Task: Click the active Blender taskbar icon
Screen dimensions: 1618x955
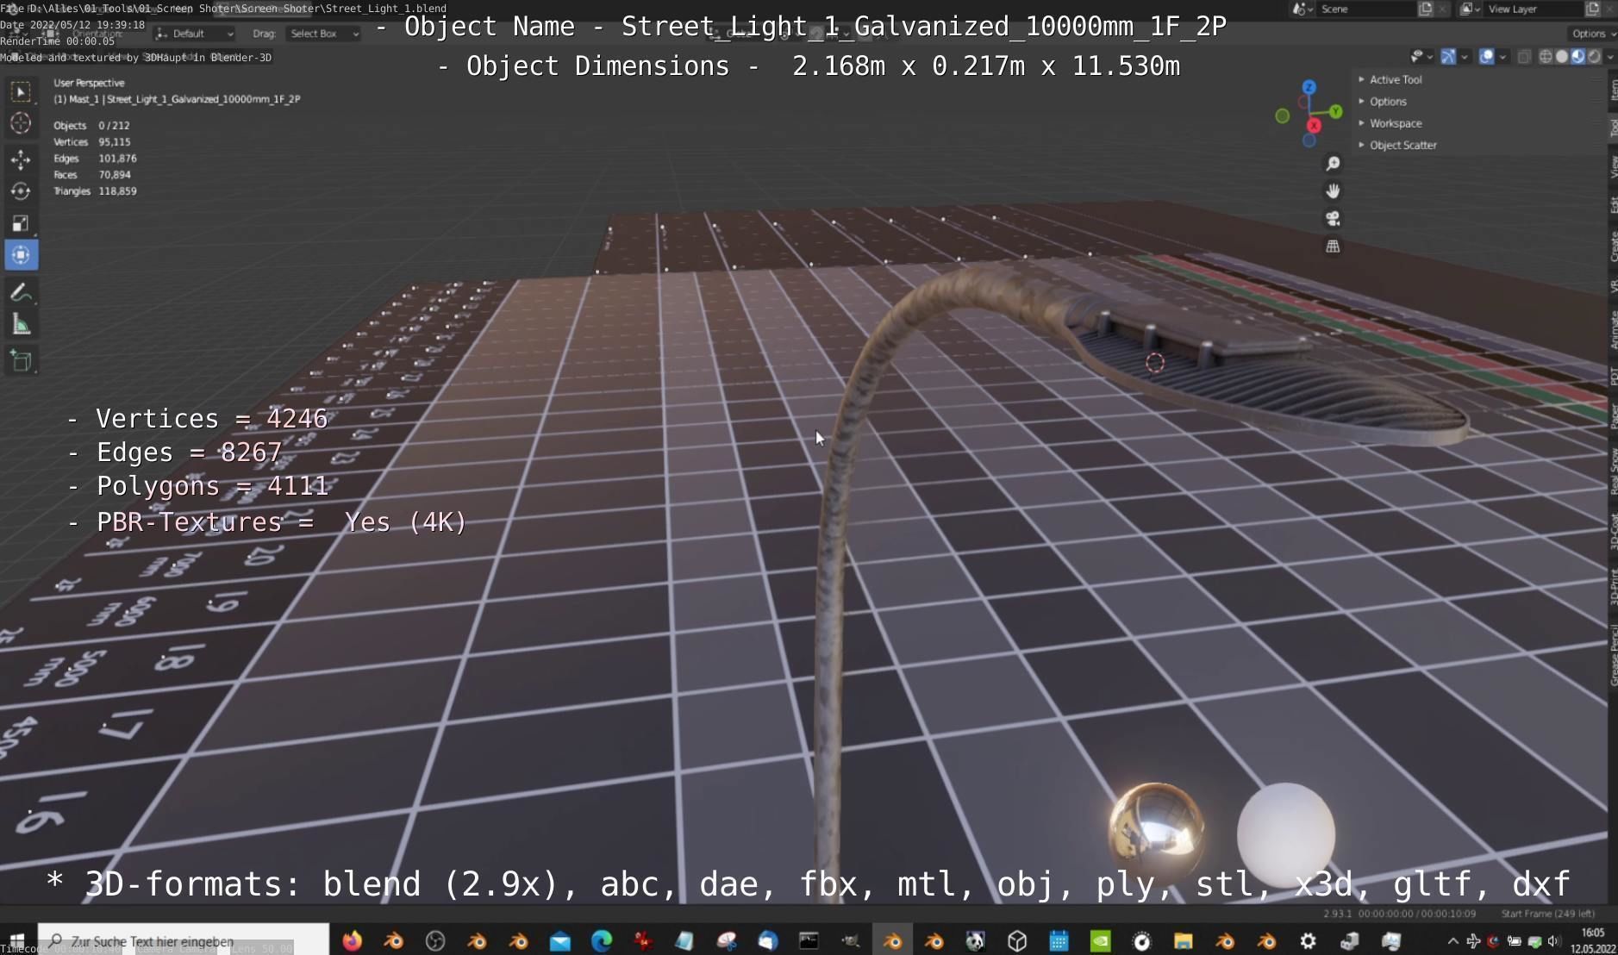Action: tap(892, 940)
